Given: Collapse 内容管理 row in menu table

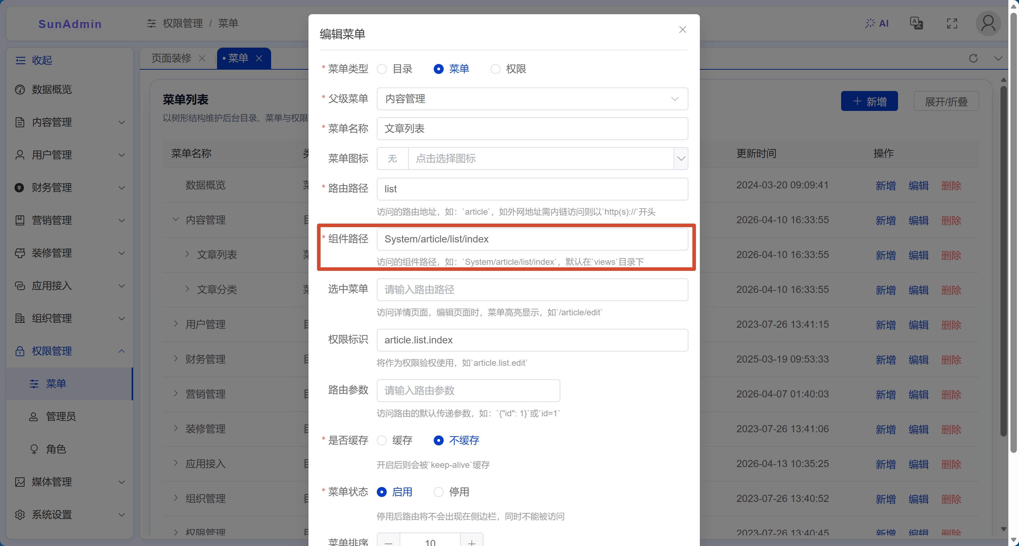Looking at the screenshot, I should coord(176,219).
